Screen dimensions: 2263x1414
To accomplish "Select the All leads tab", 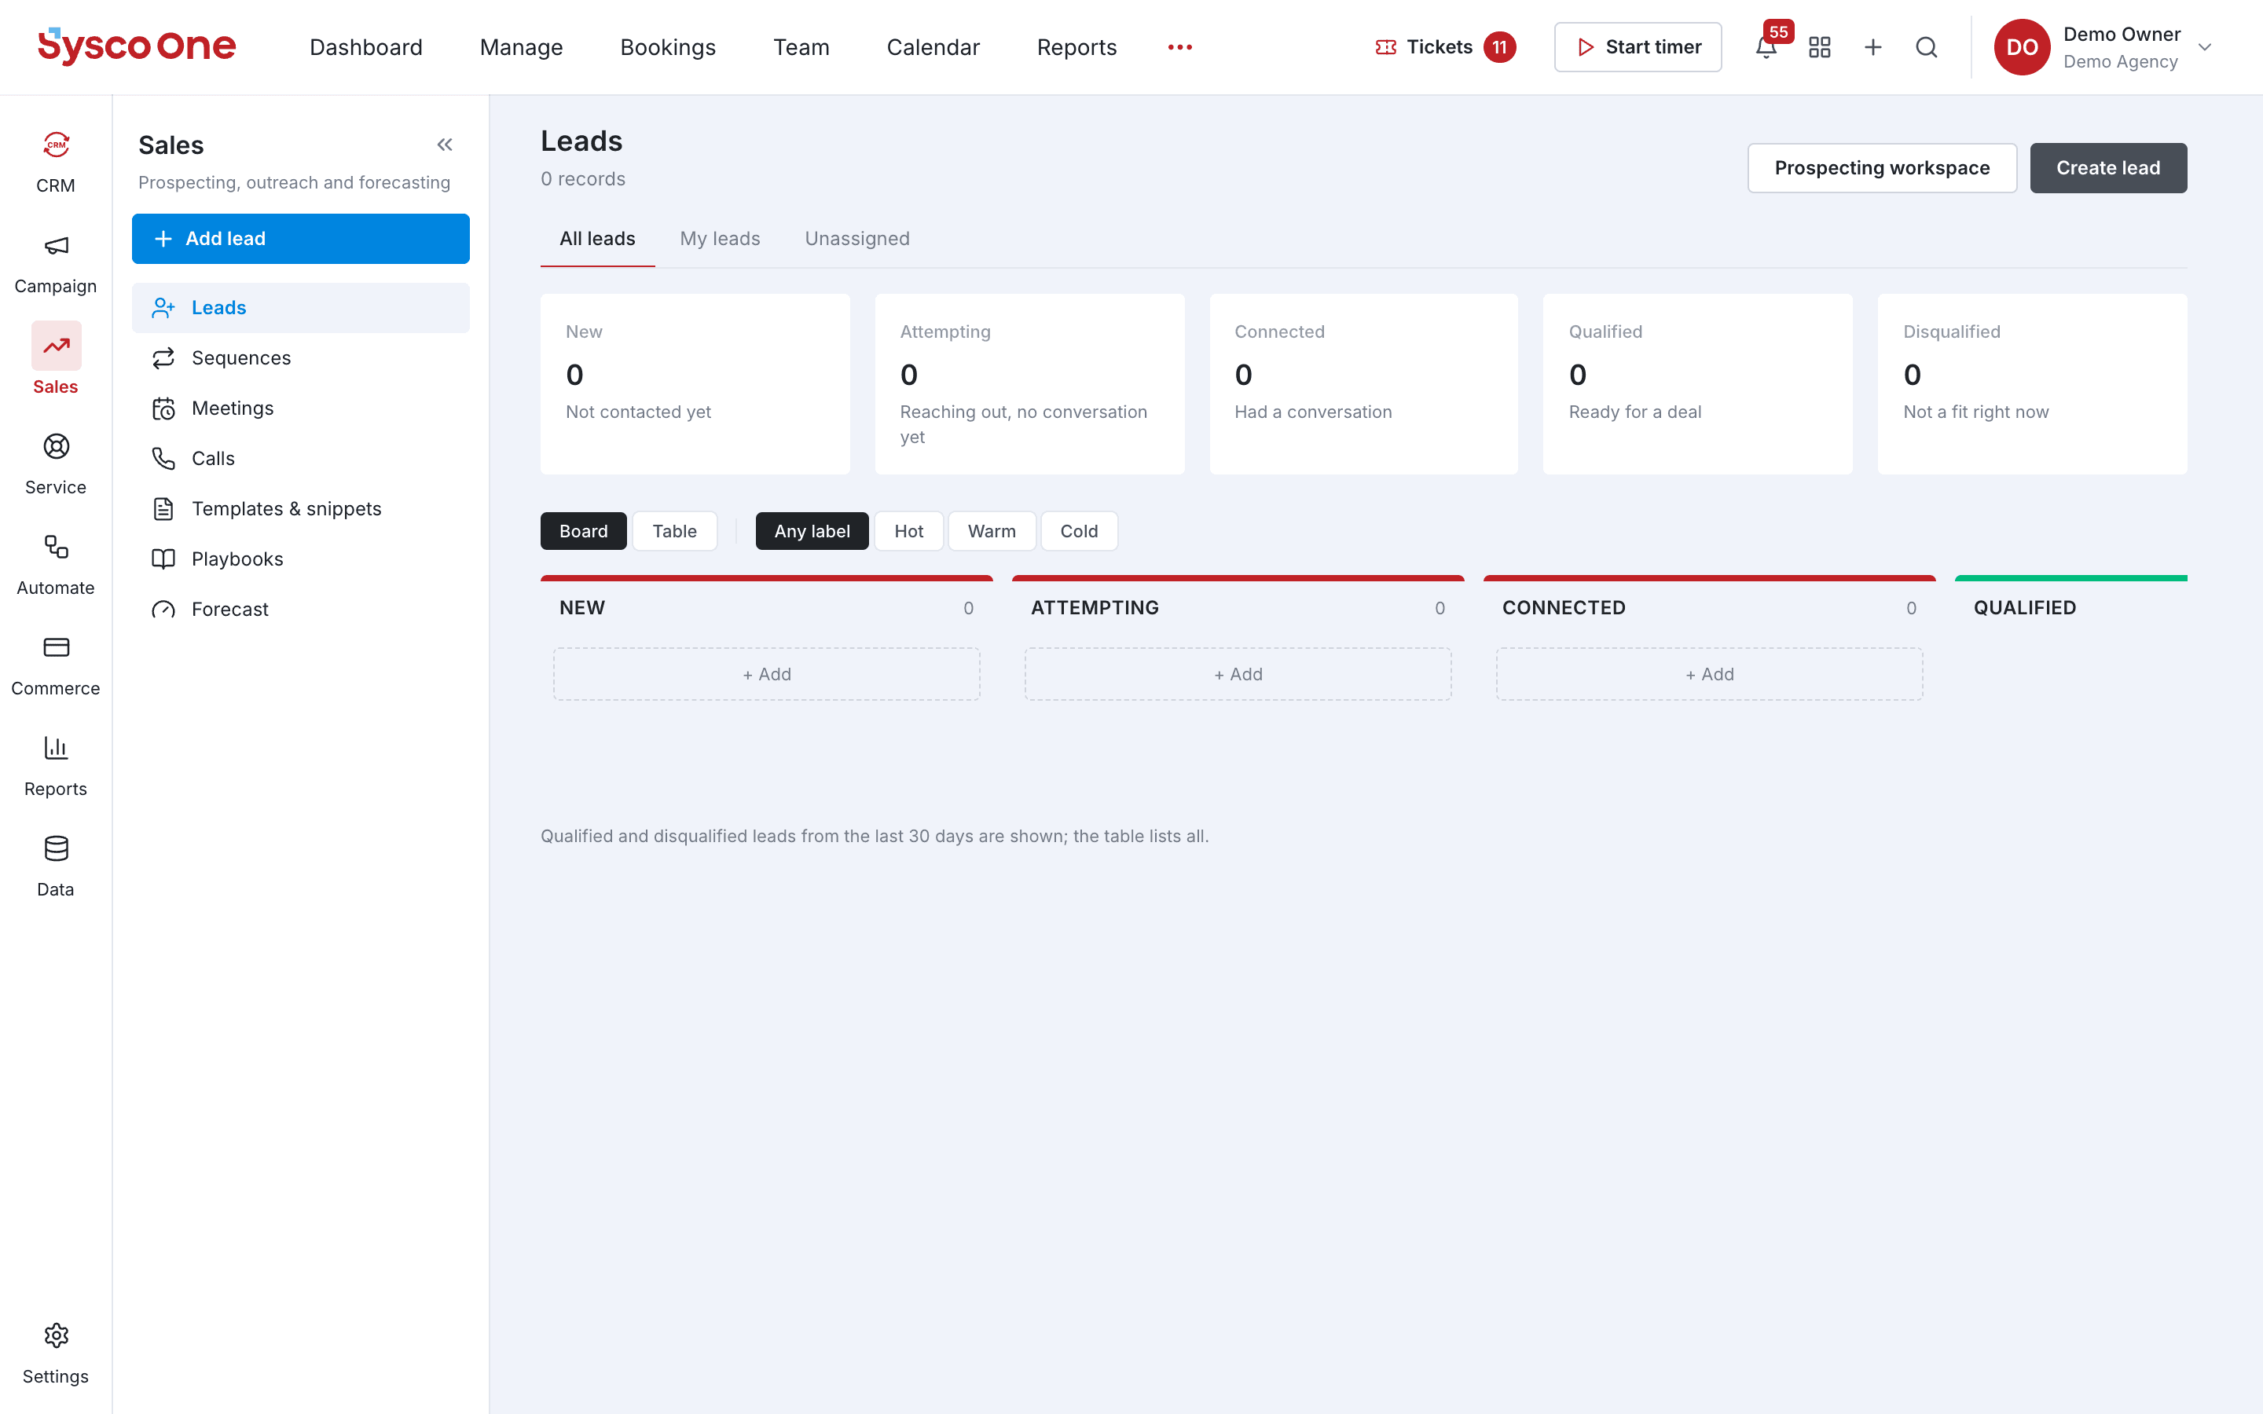I will click(x=597, y=239).
